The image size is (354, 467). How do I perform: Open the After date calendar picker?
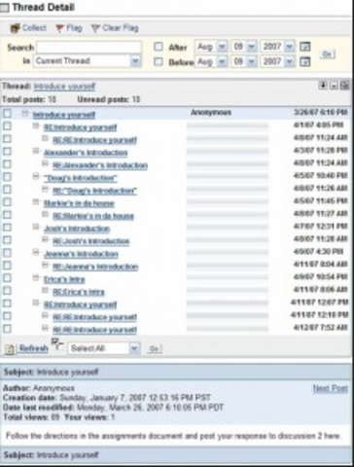[x=304, y=47]
